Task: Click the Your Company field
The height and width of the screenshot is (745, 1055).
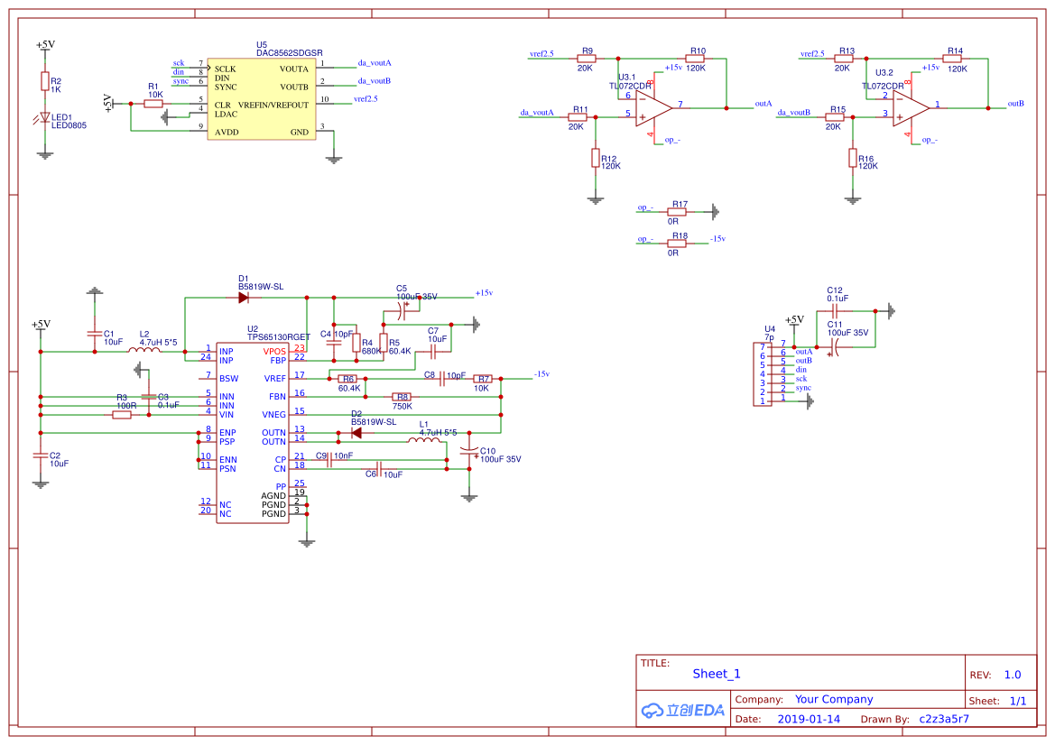Action: click(x=833, y=699)
